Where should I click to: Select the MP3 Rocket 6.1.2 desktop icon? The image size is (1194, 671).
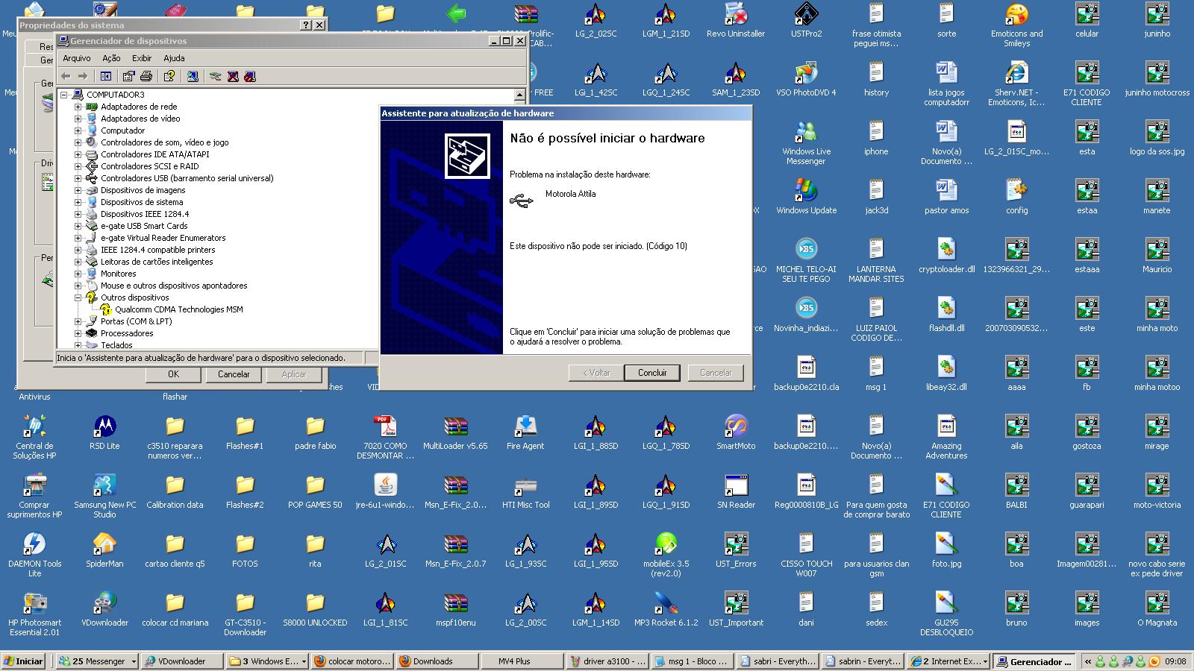(666, 609)
